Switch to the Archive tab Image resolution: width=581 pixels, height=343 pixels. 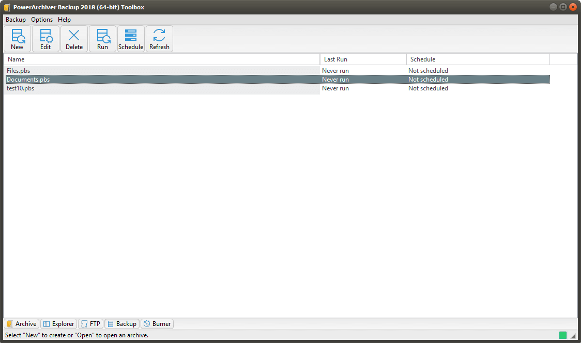click(x=22, y=324)
